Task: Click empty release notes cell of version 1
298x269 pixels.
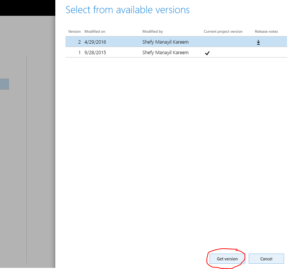Action: click(x=266, y=53)
